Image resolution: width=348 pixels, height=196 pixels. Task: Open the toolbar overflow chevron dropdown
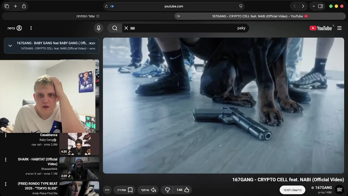pos(314,6)
